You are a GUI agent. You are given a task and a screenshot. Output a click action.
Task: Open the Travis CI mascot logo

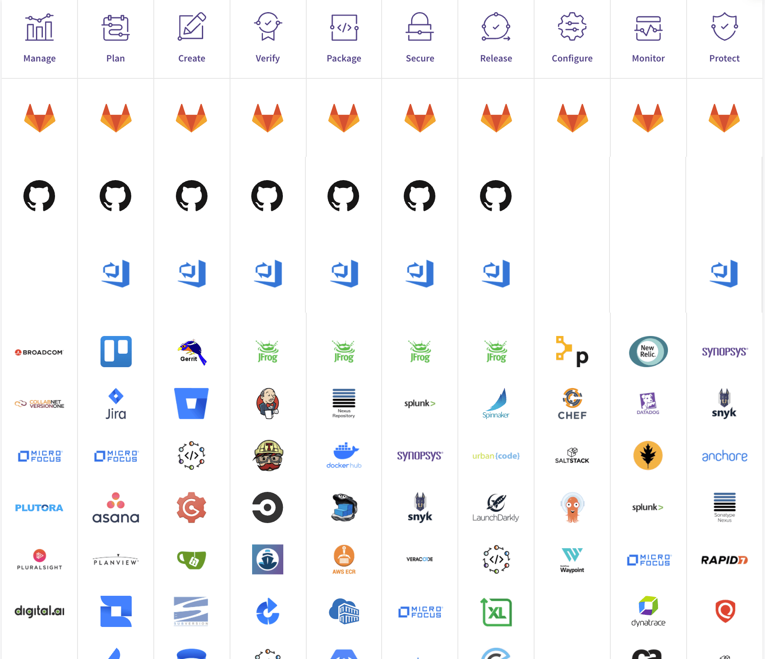tap(268, 455)
